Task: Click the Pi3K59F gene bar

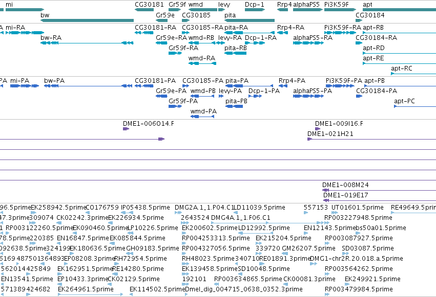Action: pos(340,10)
